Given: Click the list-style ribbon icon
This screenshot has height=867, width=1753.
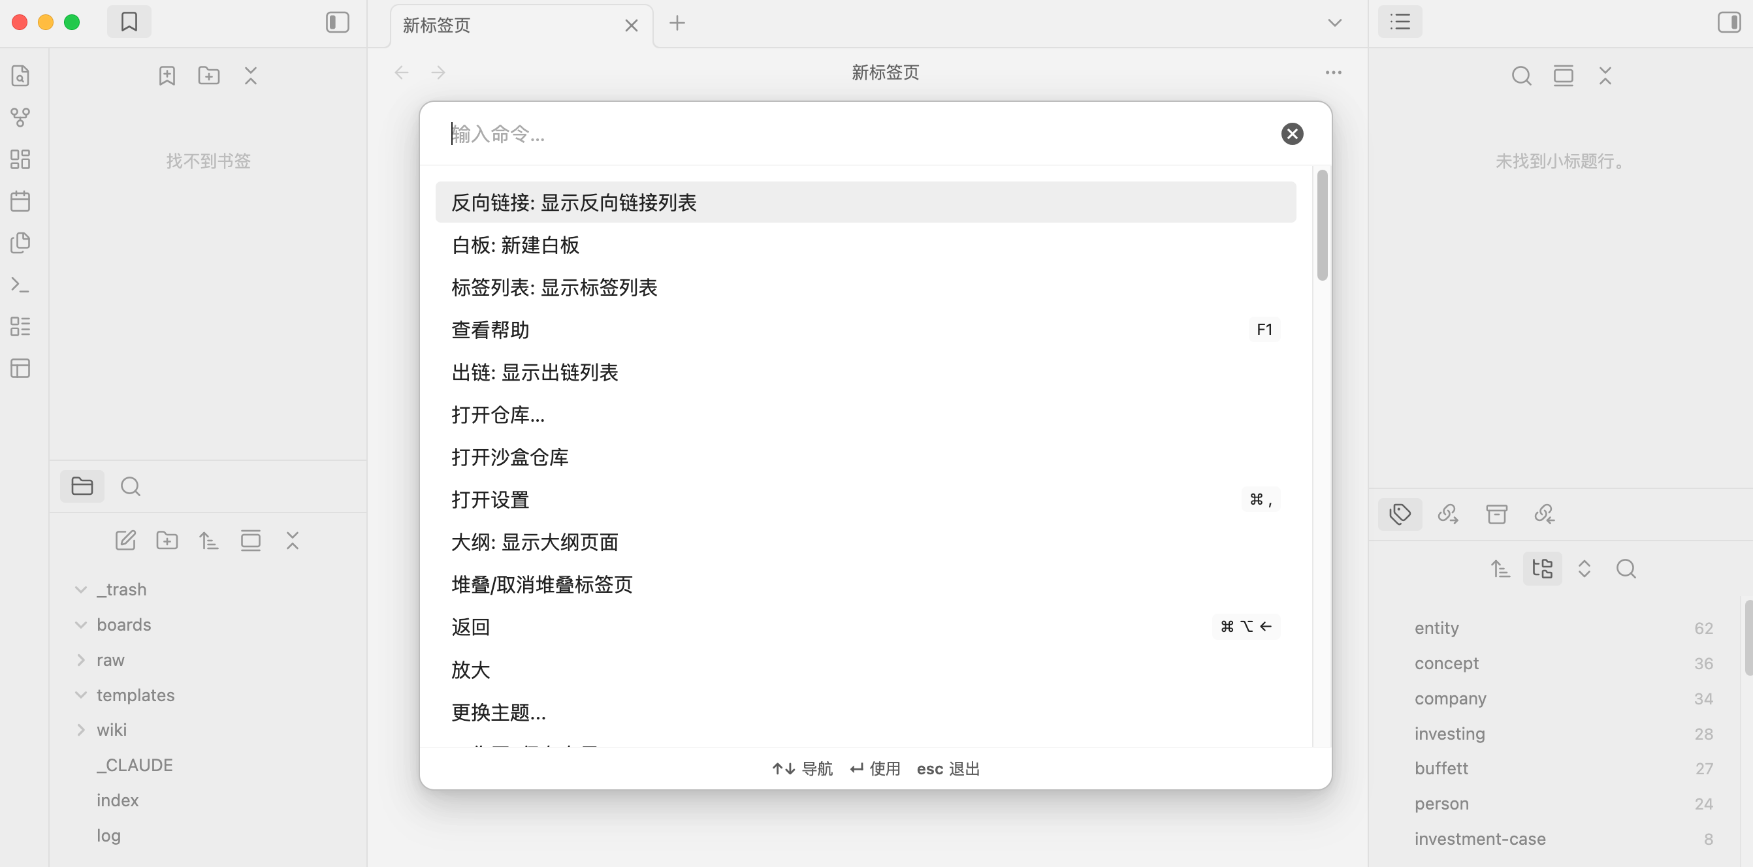Looking at the screenshot, I should tap(20, 326).
